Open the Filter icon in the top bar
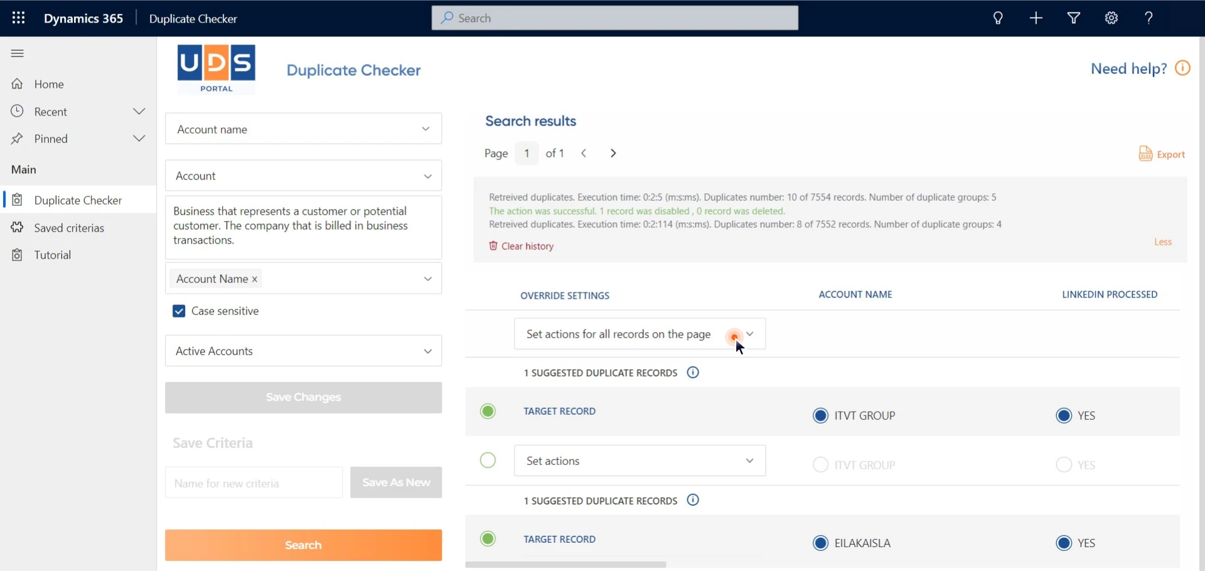The height and width of the screenshot is (571, 1205). [x=1073, y=18]
